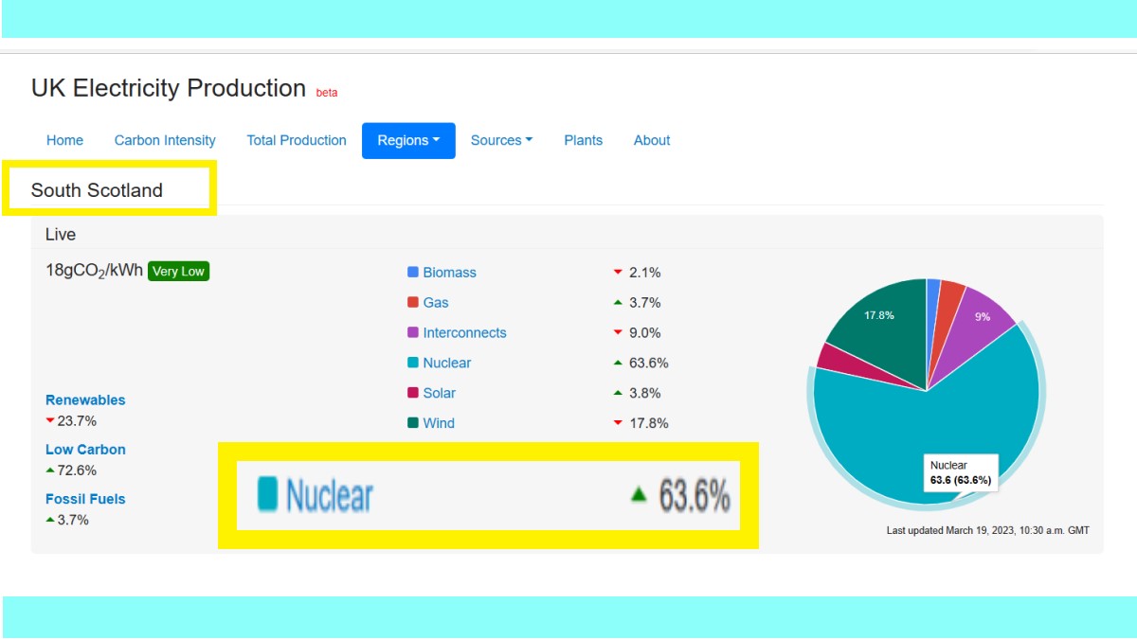This screenshot has width=1137, height=639.
Task: Click the Last updated timestamp text
Action: click(987, 531)
